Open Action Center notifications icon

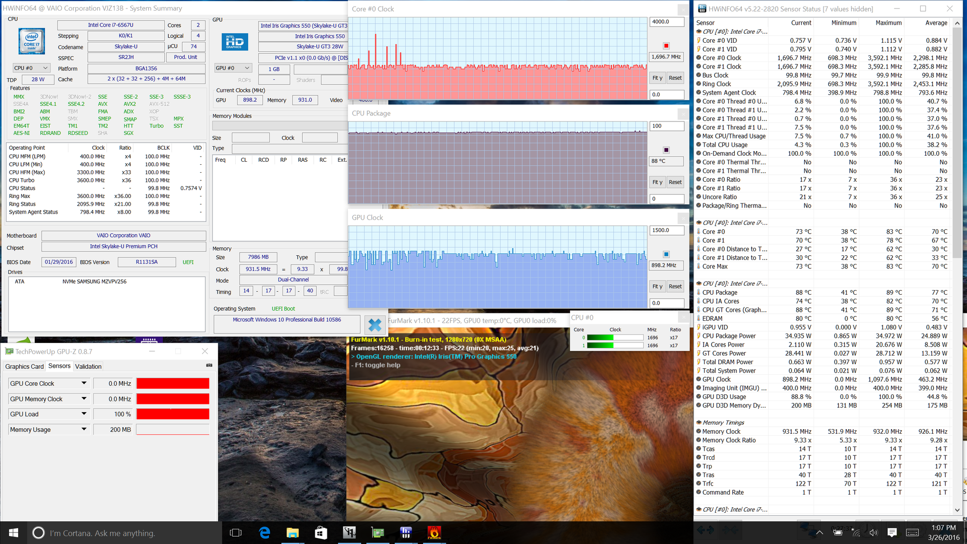892,533
